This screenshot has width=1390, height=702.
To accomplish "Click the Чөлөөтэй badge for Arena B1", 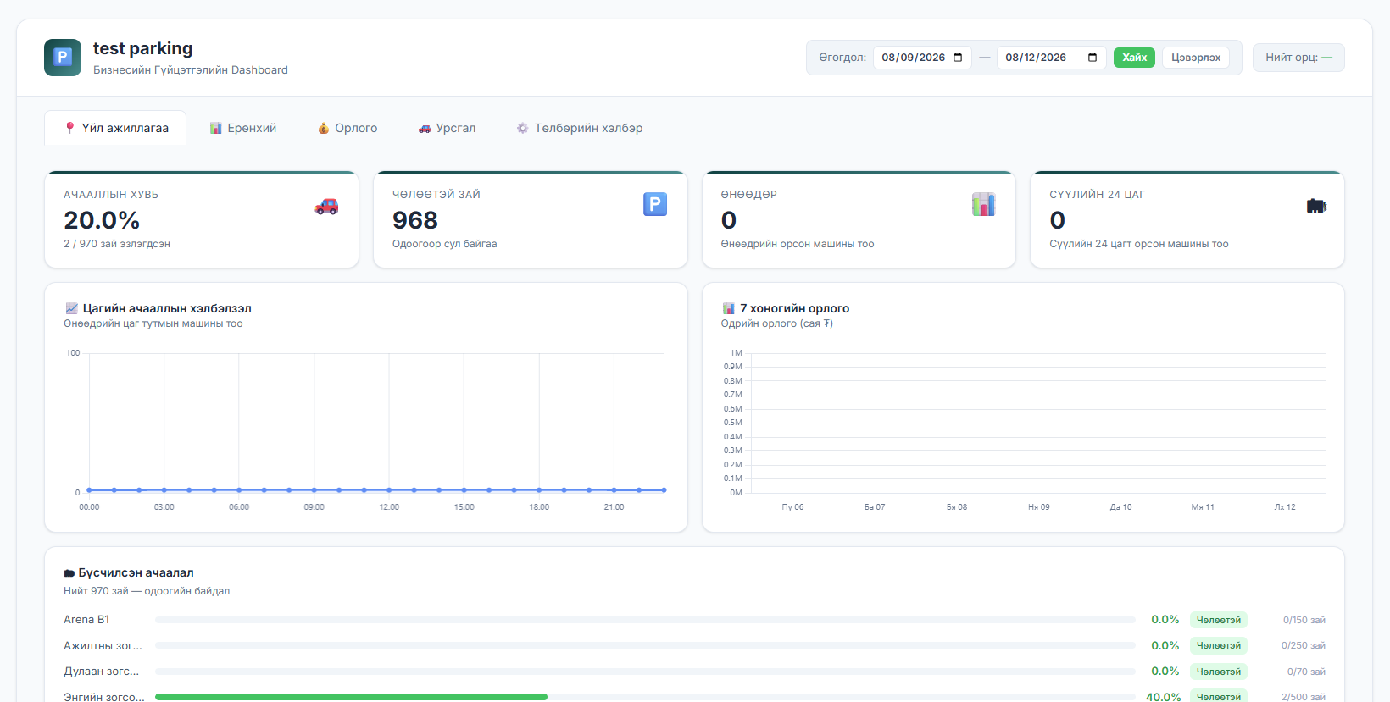I will coord(1218,620).
